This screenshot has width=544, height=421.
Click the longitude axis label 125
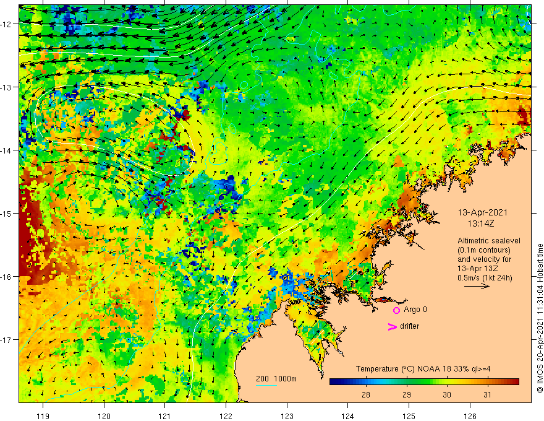click(409, 416)
